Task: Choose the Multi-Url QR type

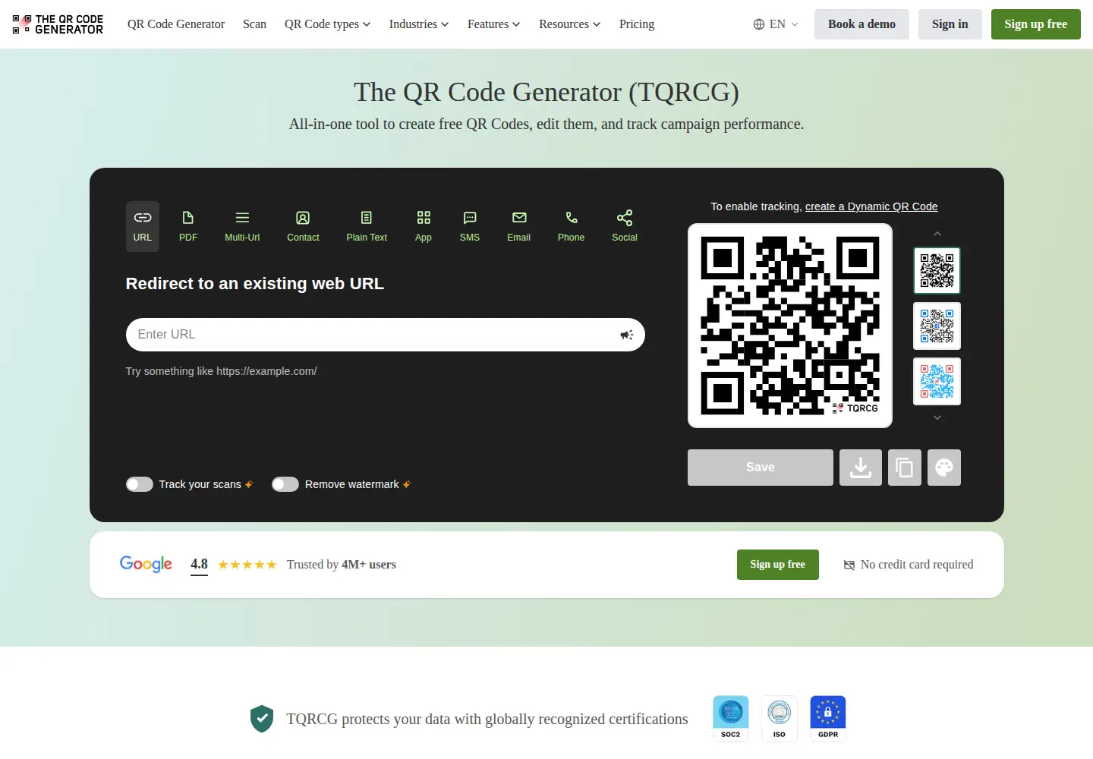Action: pyautogui.click(x=242, y=226)
